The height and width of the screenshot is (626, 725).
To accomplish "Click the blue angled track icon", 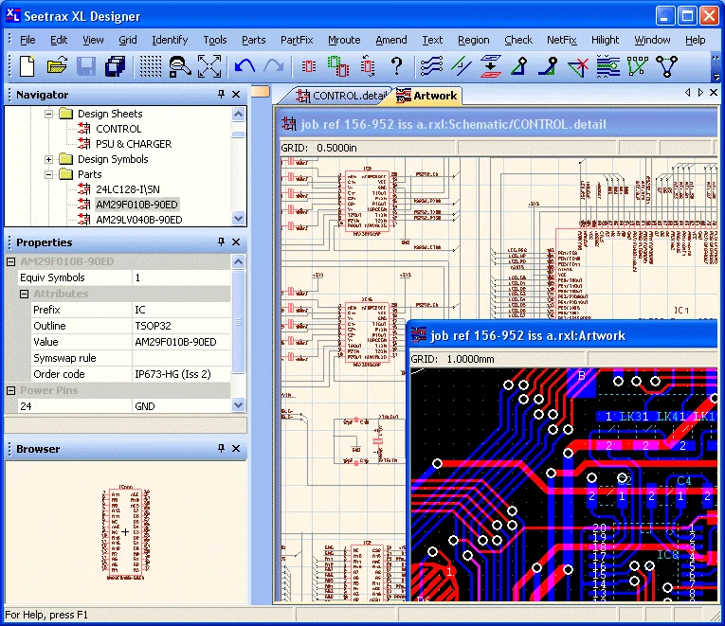I will (549, 66).
